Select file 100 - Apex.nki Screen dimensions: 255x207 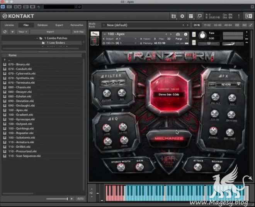coord(18,110)
